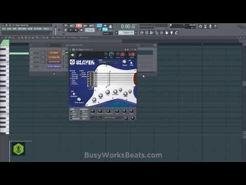Click the gear-shaped icon in top-right toolbar
This screenshot has width=246, height=185.
[x=200, y=26]
